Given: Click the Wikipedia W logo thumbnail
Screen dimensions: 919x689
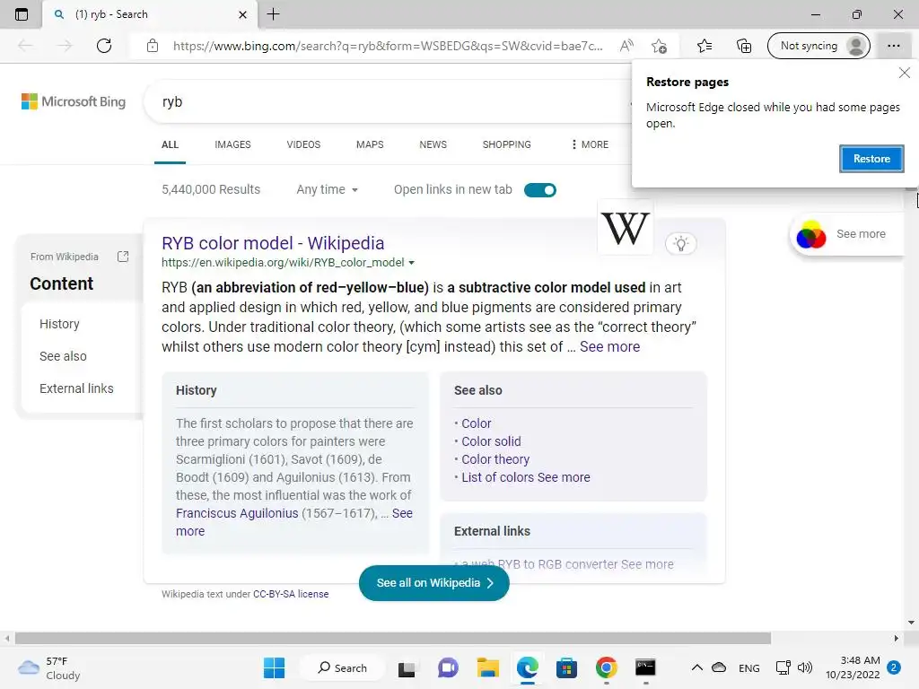Looking at the screenshot, I should (x=626, y=229).
